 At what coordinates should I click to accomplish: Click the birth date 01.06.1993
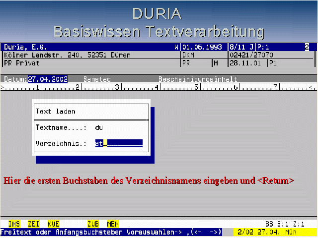pos(202,47)
